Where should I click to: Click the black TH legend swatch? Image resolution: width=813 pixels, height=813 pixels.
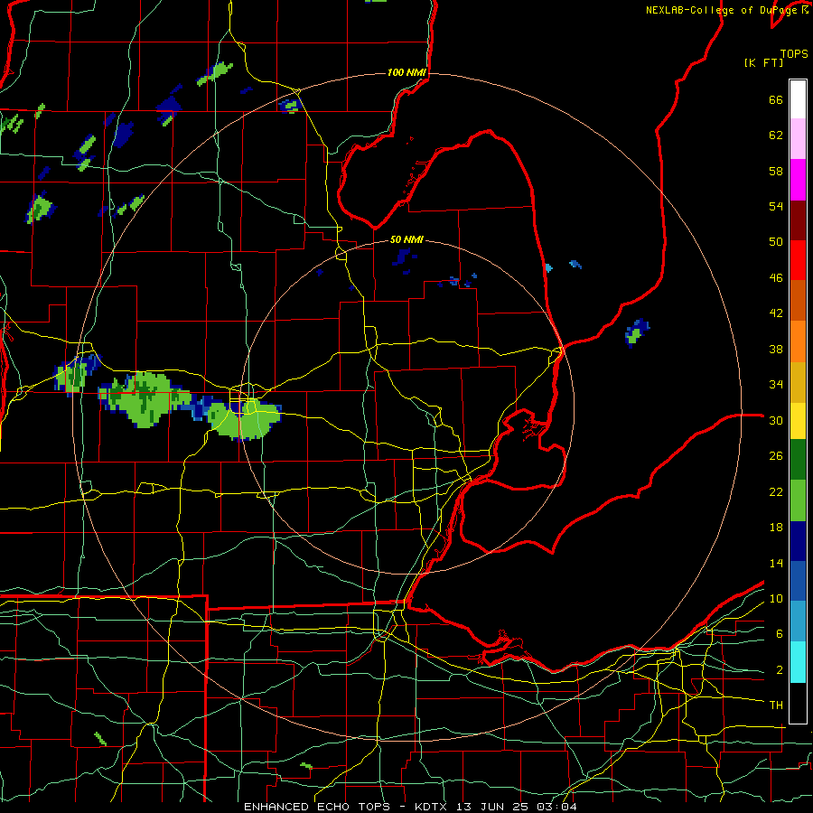point(798,703)
